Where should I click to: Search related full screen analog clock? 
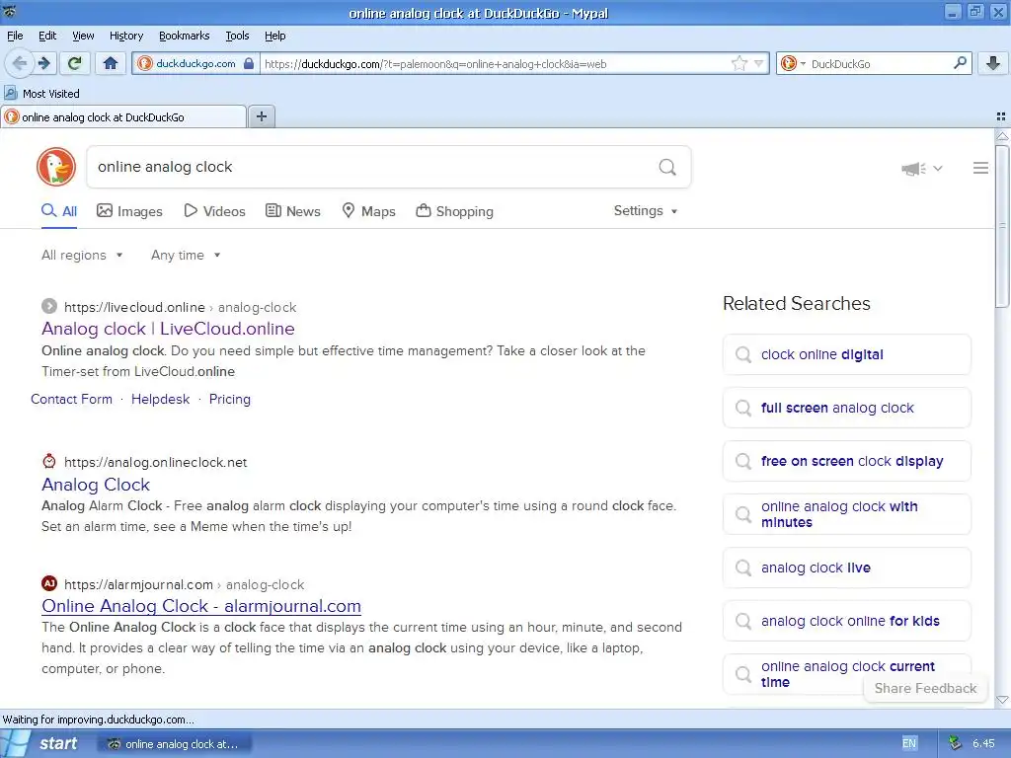click(x=846, y=408)
